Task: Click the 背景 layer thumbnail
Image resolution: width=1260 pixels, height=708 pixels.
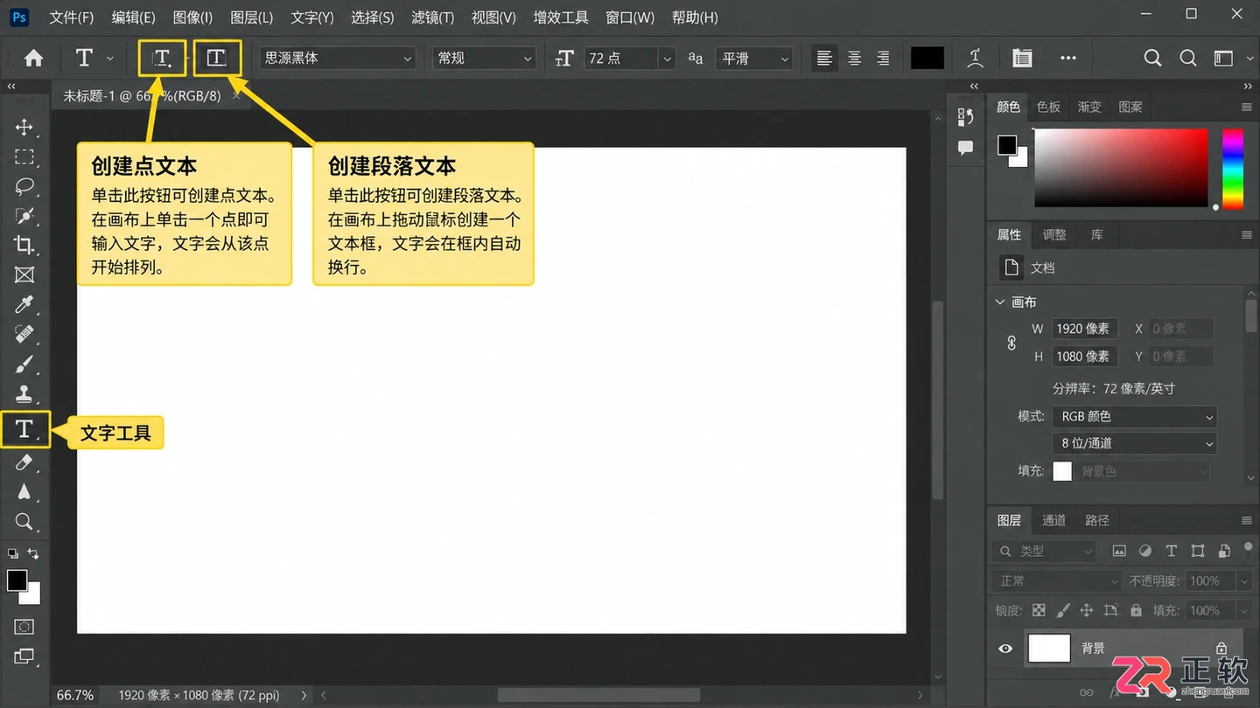Action: point(1049,649)
